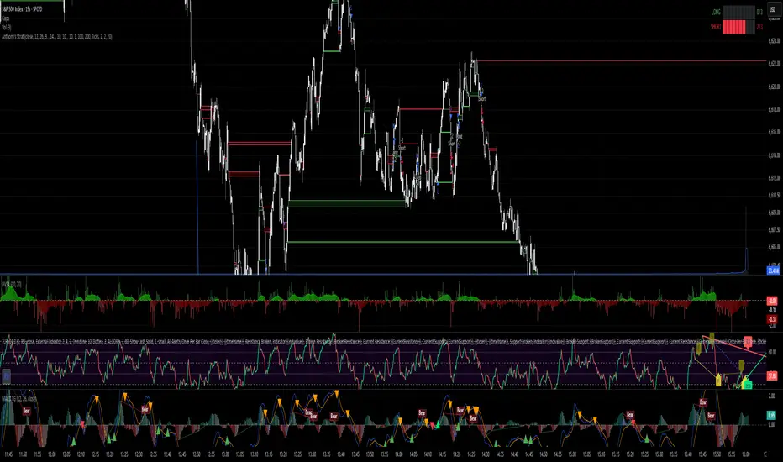This screenshot has width=783, height=462.
Task: Click the 60.00 level label in RSI pane
Action: click(x=772, y=352)
